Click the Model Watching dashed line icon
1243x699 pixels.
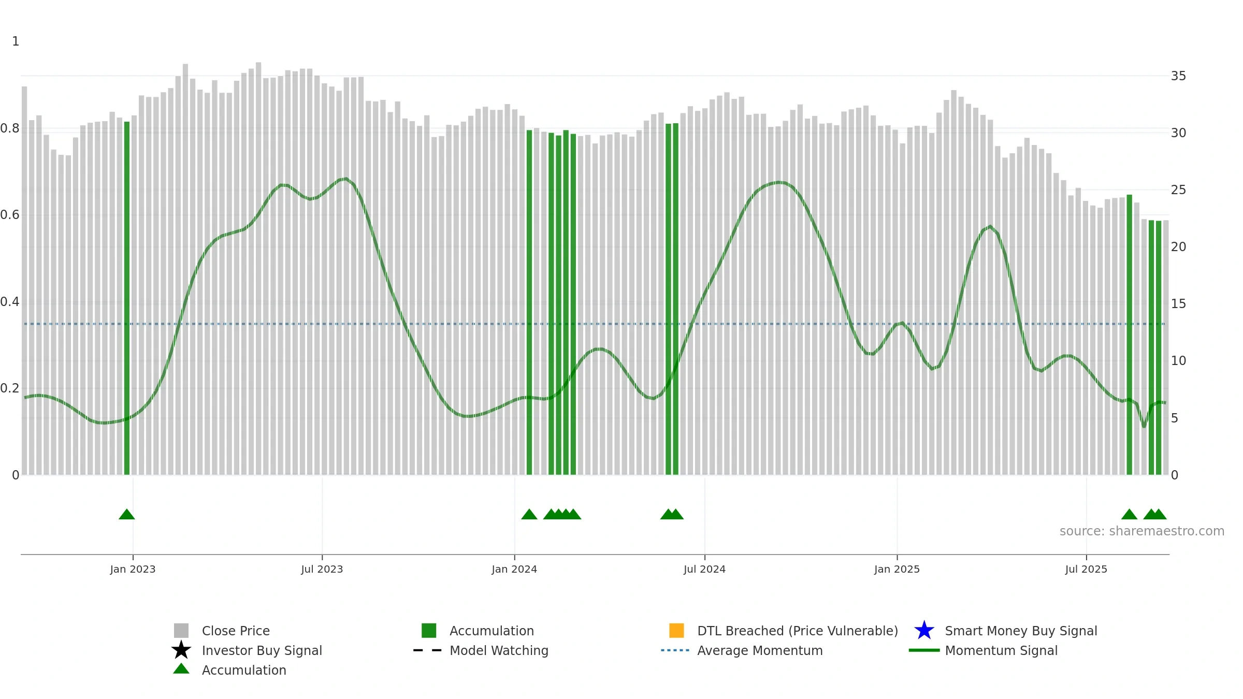tap(428, 650)
